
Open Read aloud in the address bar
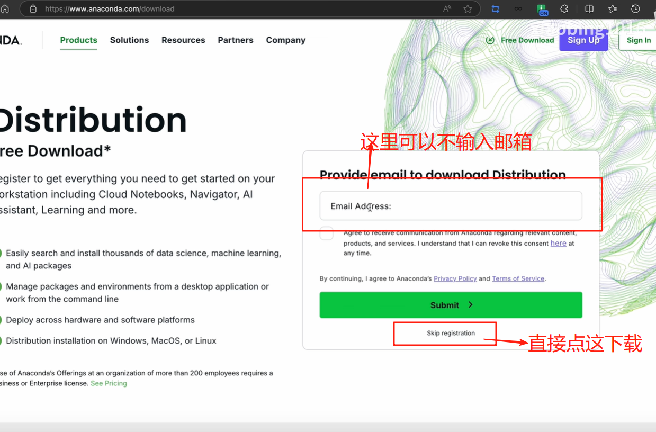(447, 8)
